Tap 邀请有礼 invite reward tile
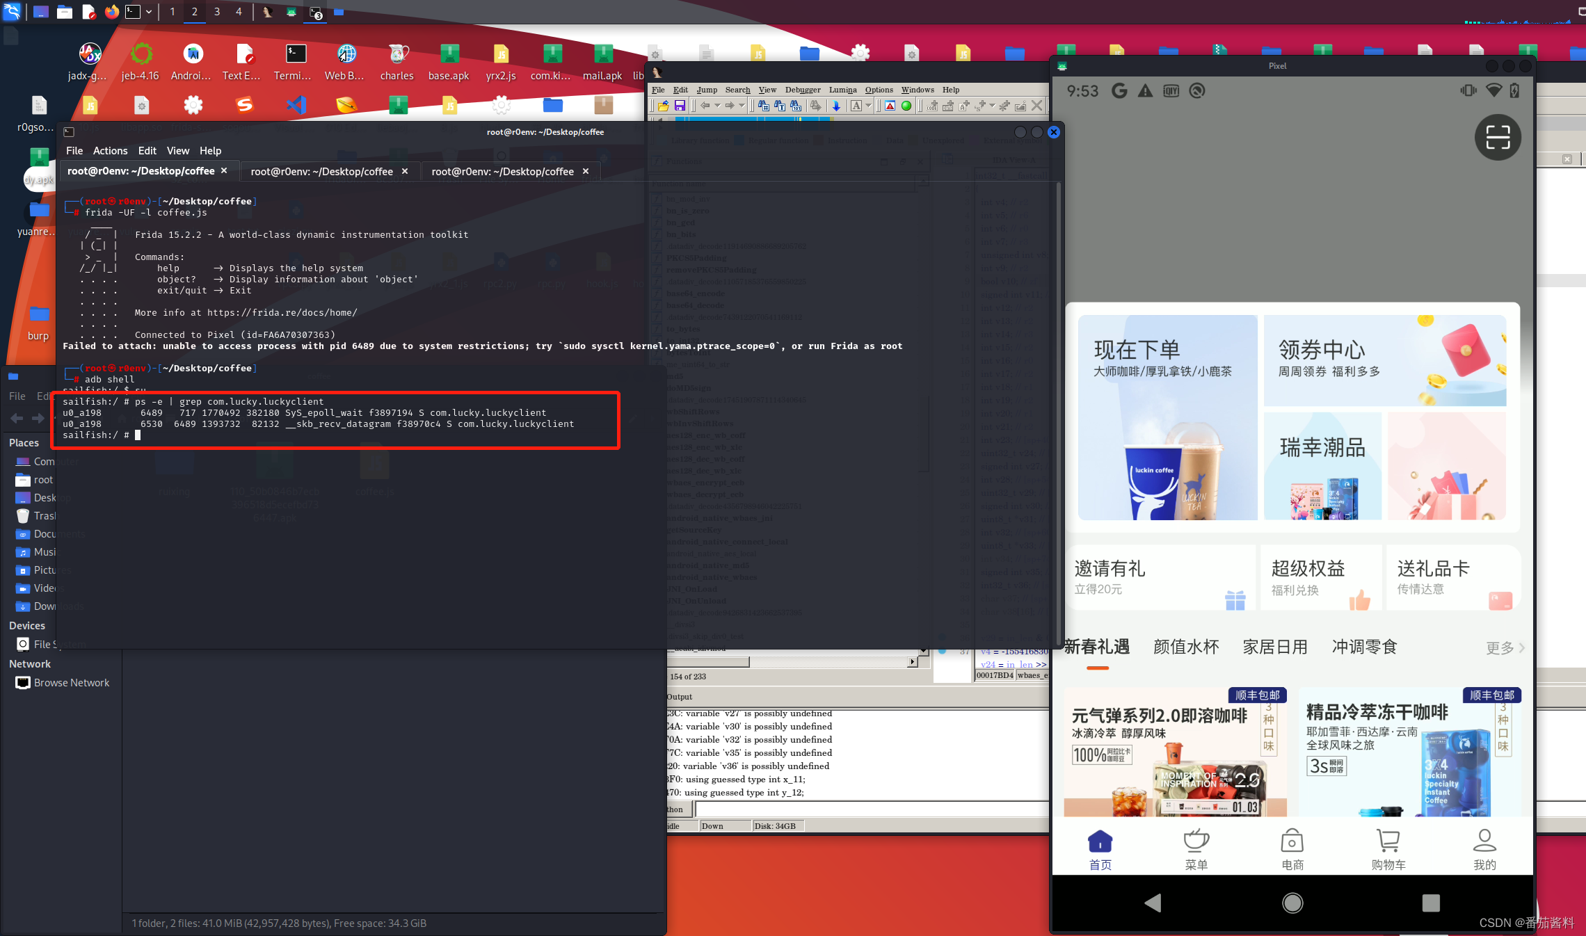The height and width of the screenshot is (936, 1586). (x=1160, y=578)
